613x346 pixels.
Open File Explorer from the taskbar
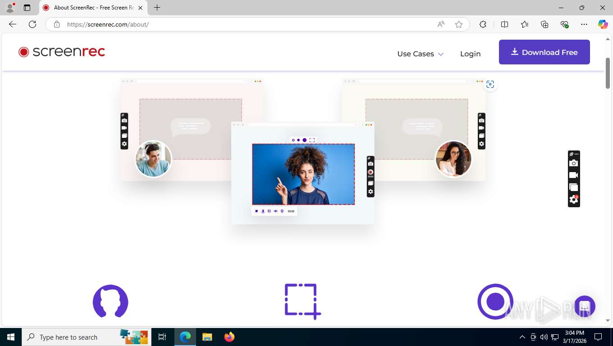(x=207, y=337)
